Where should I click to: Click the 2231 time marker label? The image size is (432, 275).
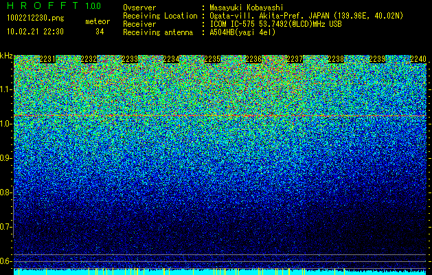coord(47,59)
